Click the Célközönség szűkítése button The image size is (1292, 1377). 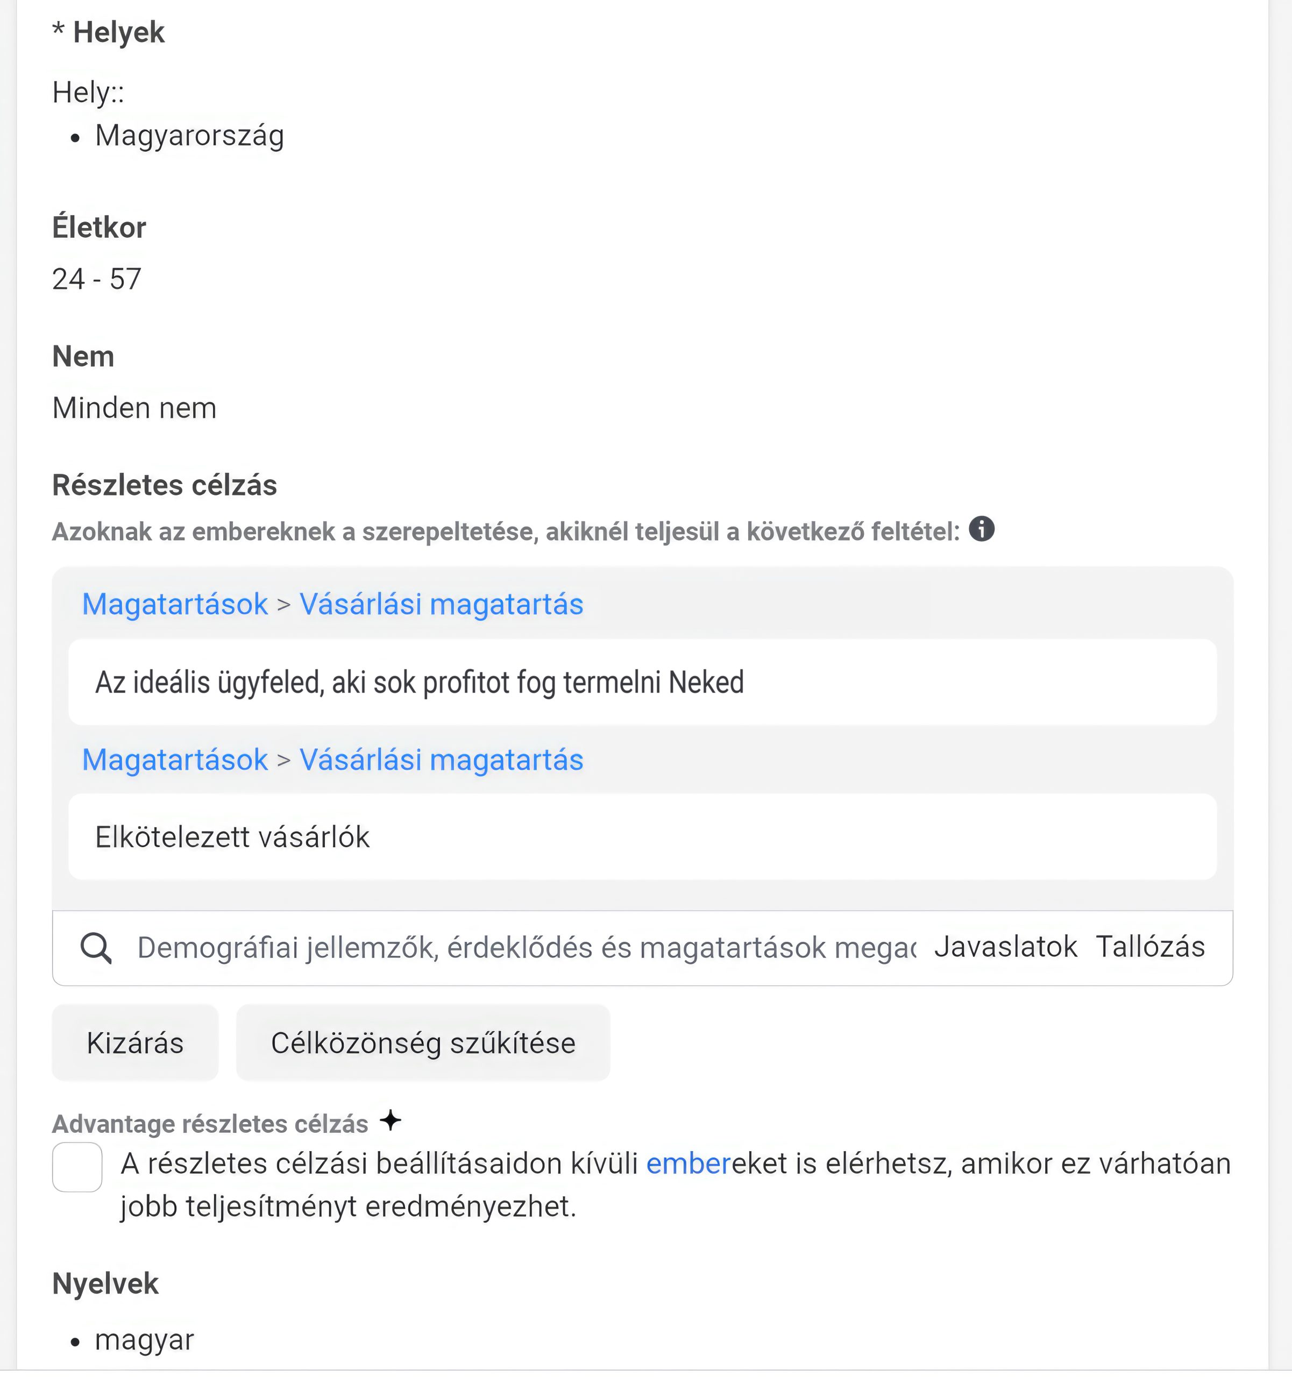423,1042
